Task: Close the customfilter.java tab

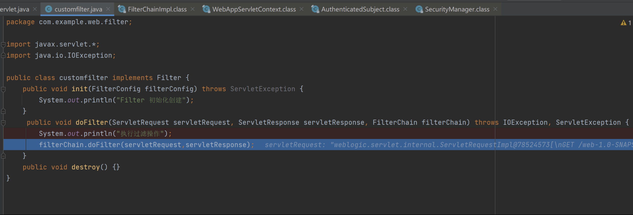Action: tap(108, 9)
